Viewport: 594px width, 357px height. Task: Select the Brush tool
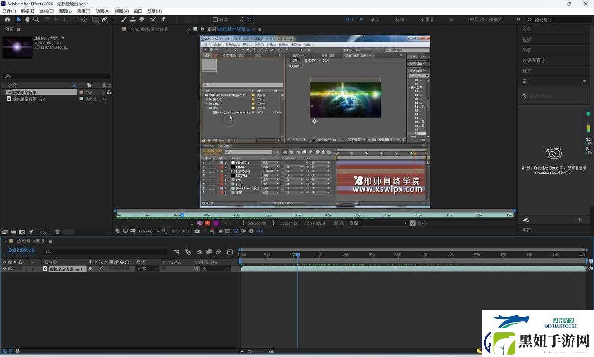(x=125, y=20)
